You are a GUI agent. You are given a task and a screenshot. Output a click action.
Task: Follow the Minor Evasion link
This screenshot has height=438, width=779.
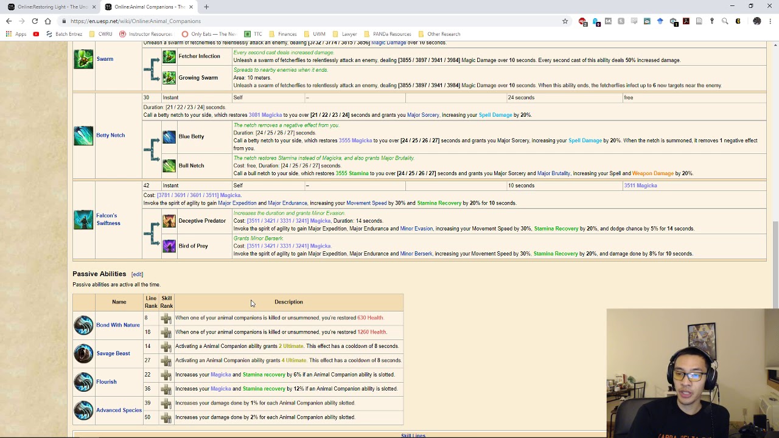(416, 229)
